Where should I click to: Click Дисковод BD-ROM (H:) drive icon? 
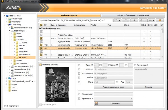point(12,75)
